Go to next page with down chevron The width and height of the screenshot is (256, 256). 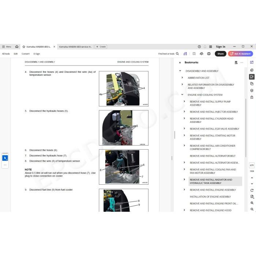pyautogui.click(x=252, y=184)
